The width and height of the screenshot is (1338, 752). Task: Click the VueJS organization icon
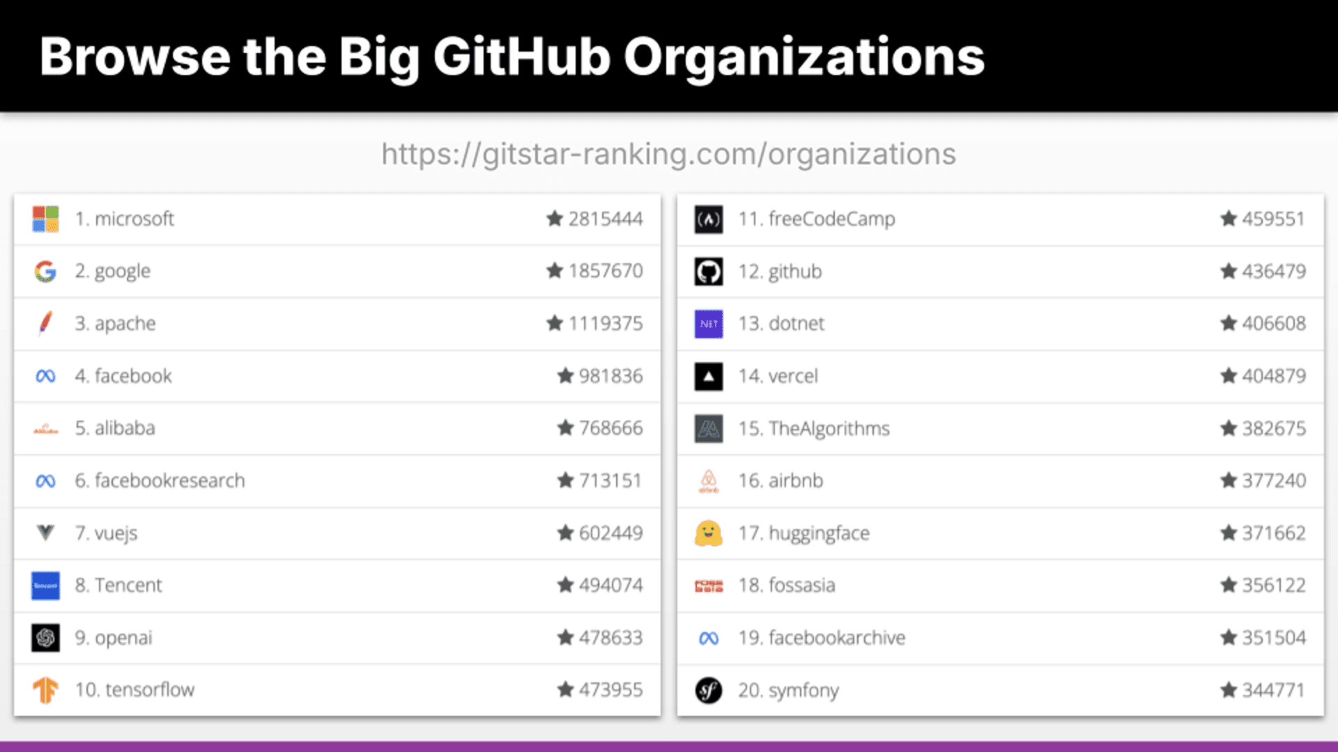pos(45,533)
